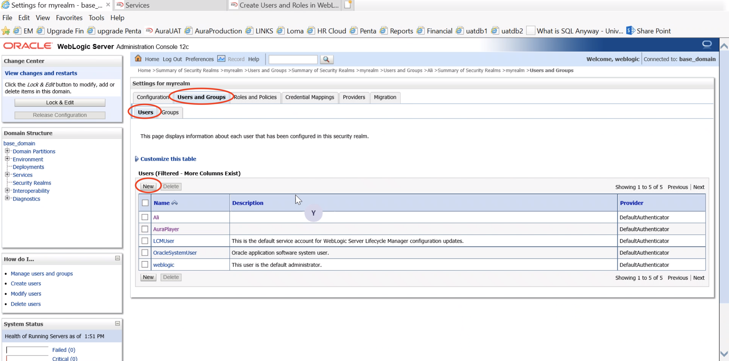Open Security Realms in domain tree
Screen dimensions: 729x361
click(32, 183)
